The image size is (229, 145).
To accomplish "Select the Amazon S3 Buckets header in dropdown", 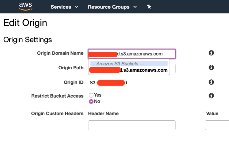I will pyautogui.click(x=129, y=64).
